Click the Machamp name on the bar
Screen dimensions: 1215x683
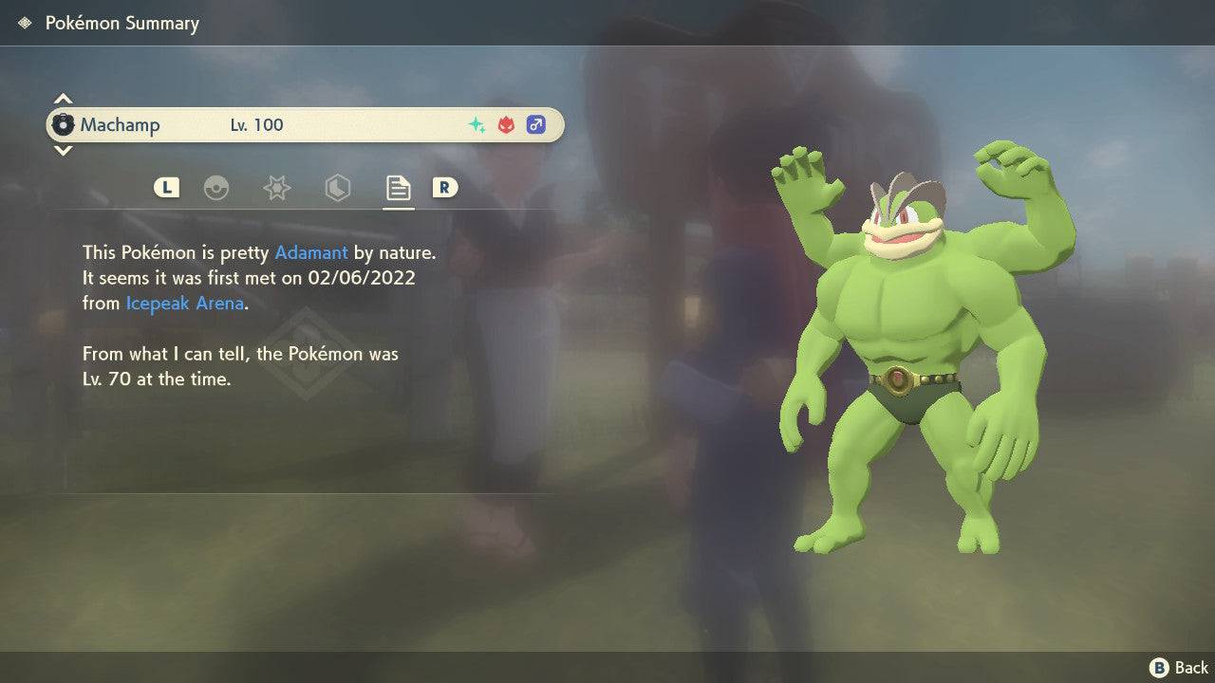(120, 125)
